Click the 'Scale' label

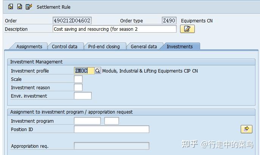[x=16, y=79]
